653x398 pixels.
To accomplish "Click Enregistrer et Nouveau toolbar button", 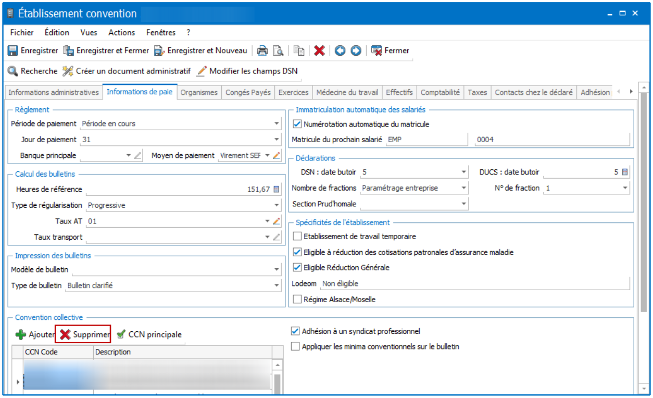I will pos(200,51).
